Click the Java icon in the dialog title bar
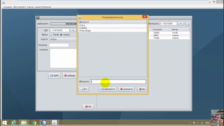This screenshot has width=224, height=126. pos(80,17)
